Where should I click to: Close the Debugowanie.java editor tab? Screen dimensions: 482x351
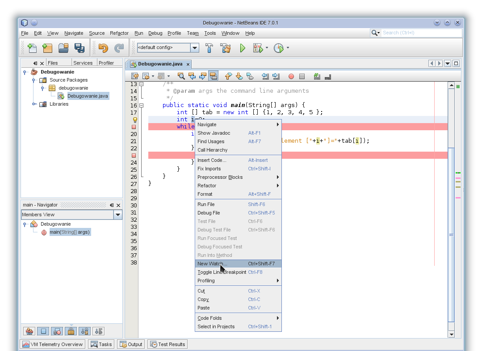[188, 64]
